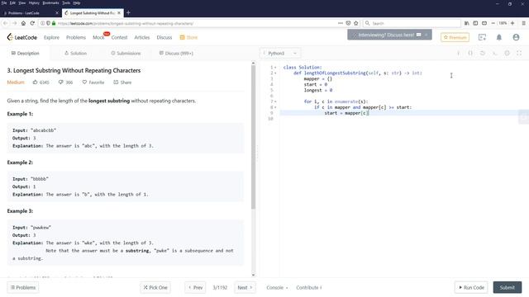Viewport: 529px width, 297px height.
Task: Open the History menu
Action: point(34,2)
